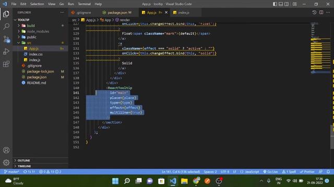Open the Edit menu

tap(23, 4)
